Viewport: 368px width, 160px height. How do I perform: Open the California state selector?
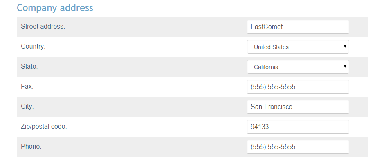point(298,67)
